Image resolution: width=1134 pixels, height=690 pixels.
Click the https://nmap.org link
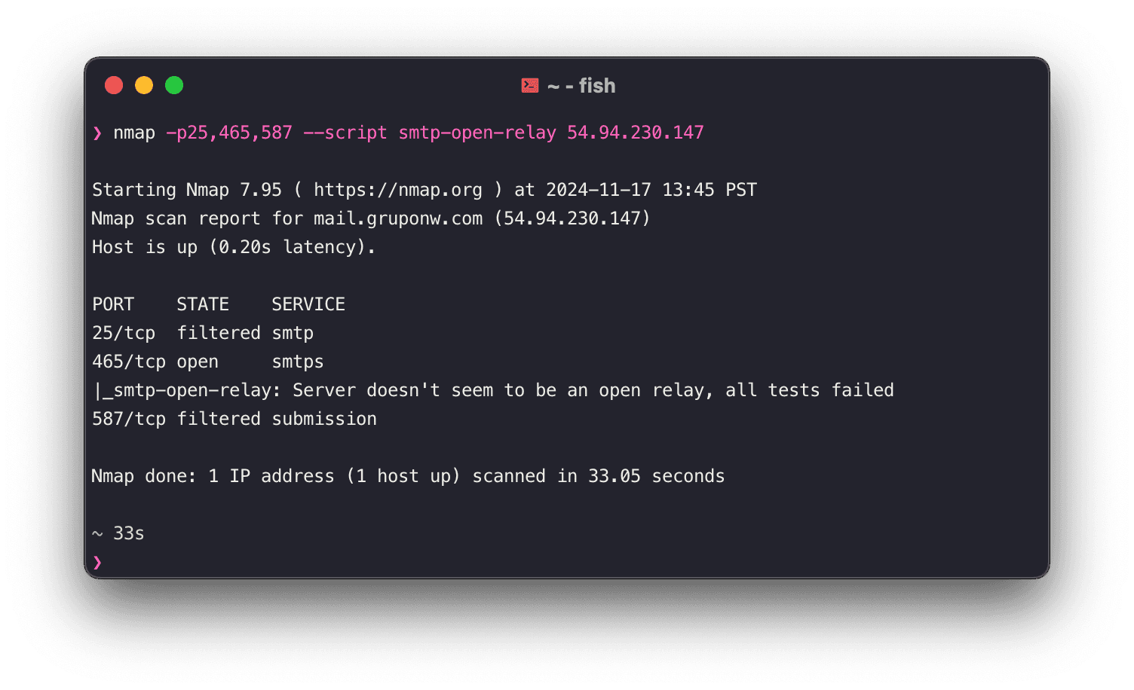tap(398, 190)
